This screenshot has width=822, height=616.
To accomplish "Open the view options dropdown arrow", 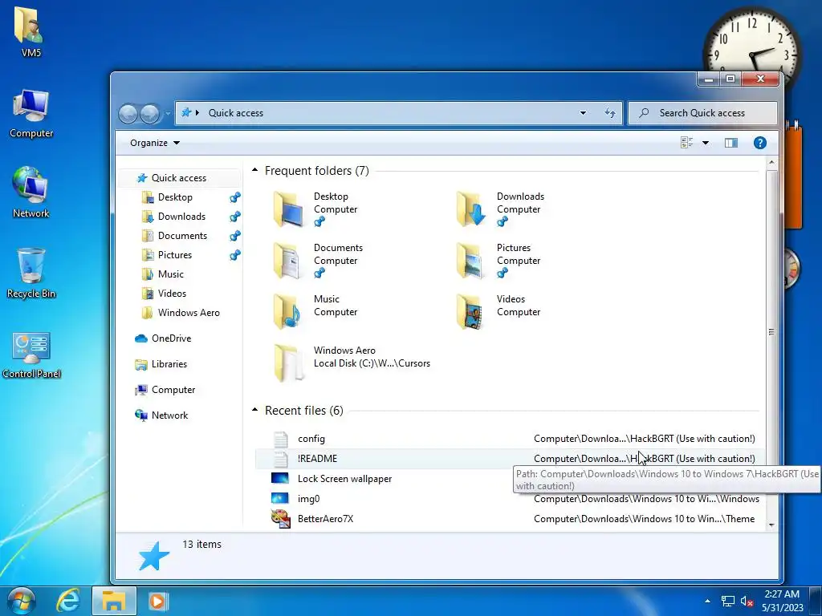I will point(706,143).
